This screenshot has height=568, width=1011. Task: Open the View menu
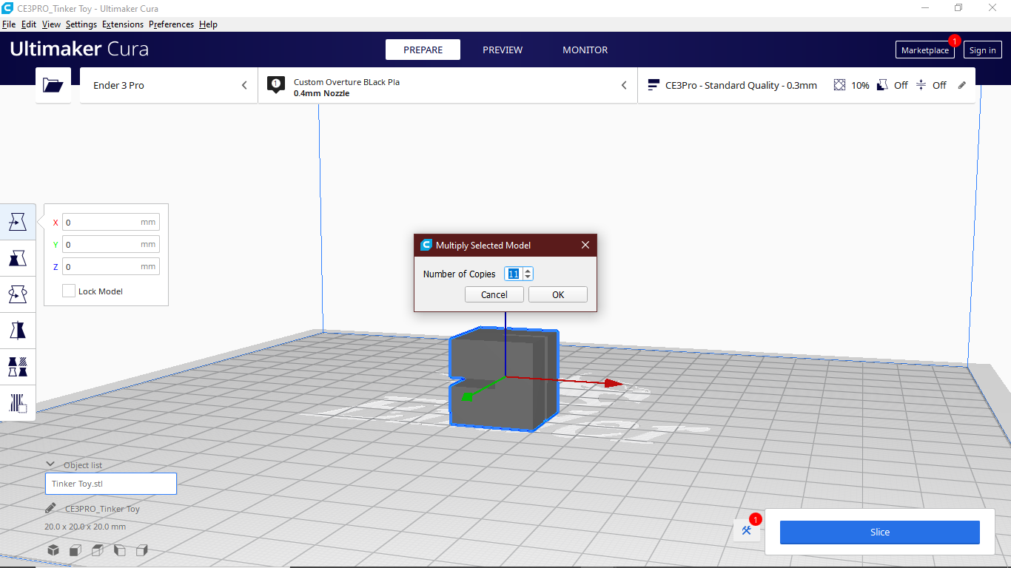click(x=51, y=24)
